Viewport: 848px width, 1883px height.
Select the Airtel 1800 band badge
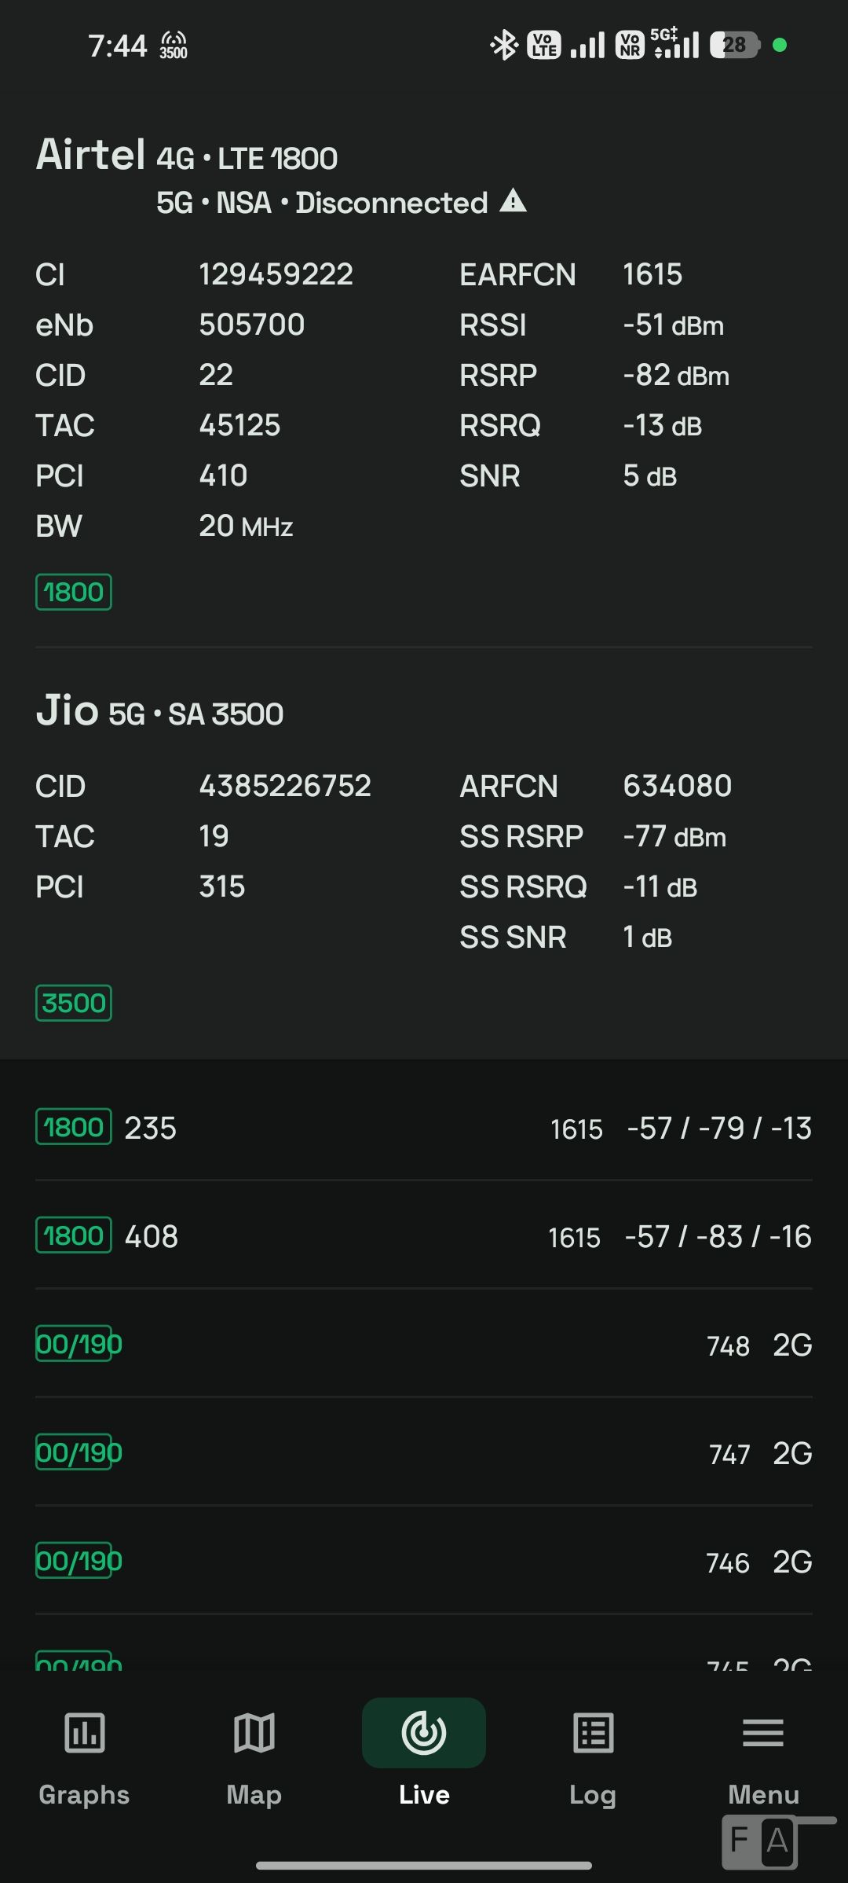pyautogui.click(x=74, y=592)
